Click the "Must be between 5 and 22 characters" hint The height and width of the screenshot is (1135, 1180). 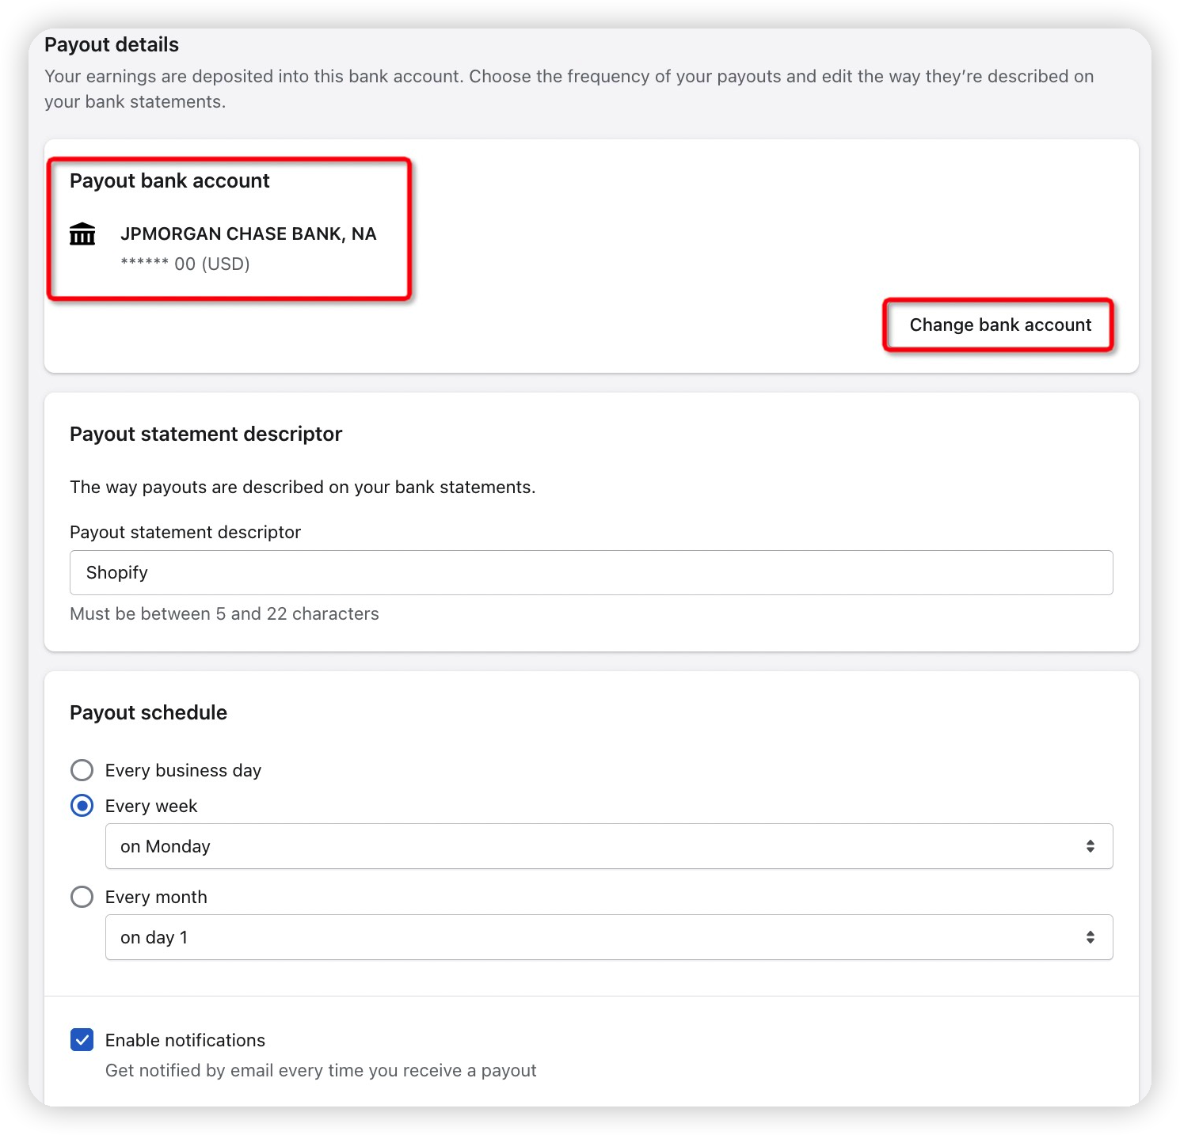coord(224,614)
